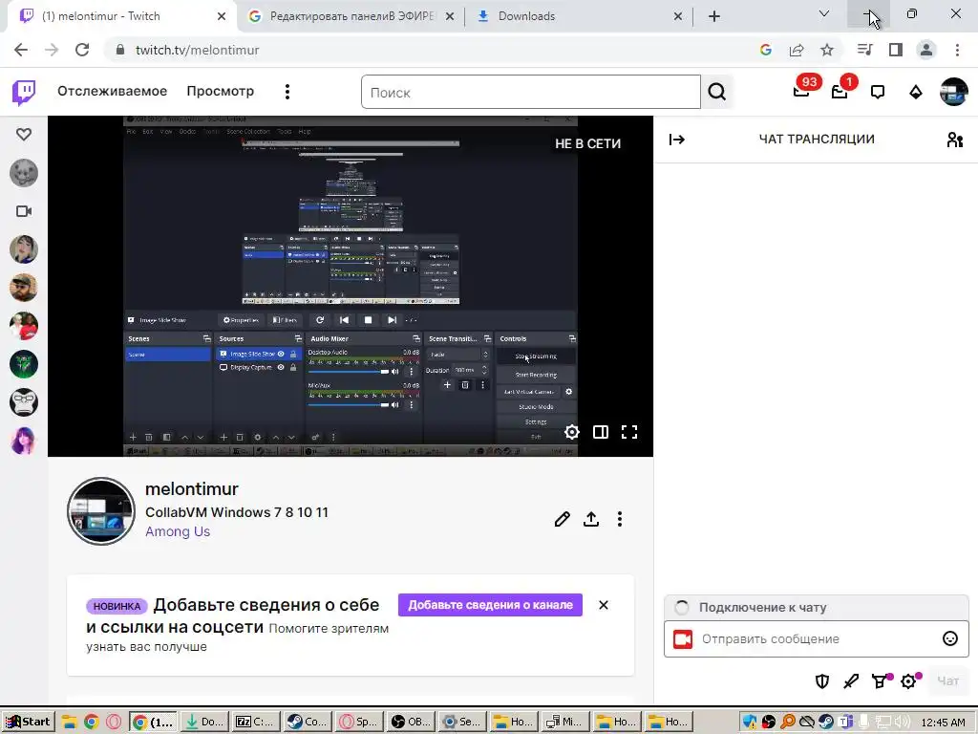Viewport: 978px width, 734px height.
Task: Open the three-dot menu beside Просмотр
Action: [x=287, y=92]
